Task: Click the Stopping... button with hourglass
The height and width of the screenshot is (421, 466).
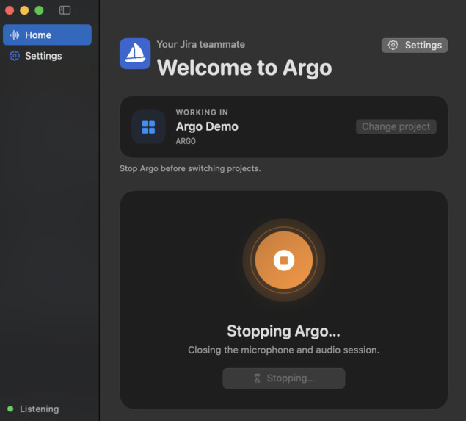Action: point(284,378)
